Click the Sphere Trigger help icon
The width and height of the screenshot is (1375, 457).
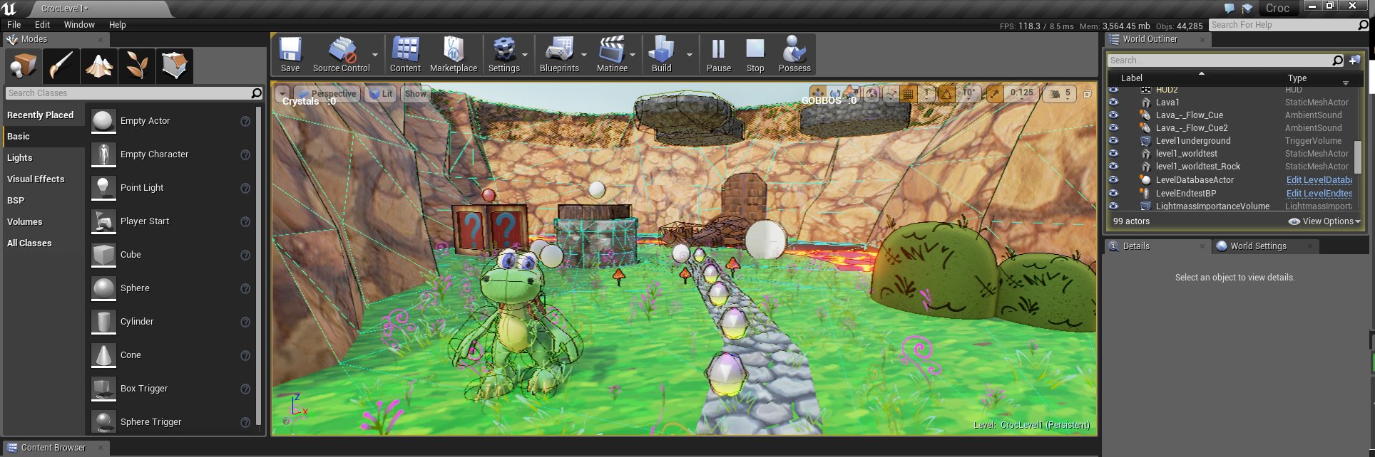[x=245, y=422]
